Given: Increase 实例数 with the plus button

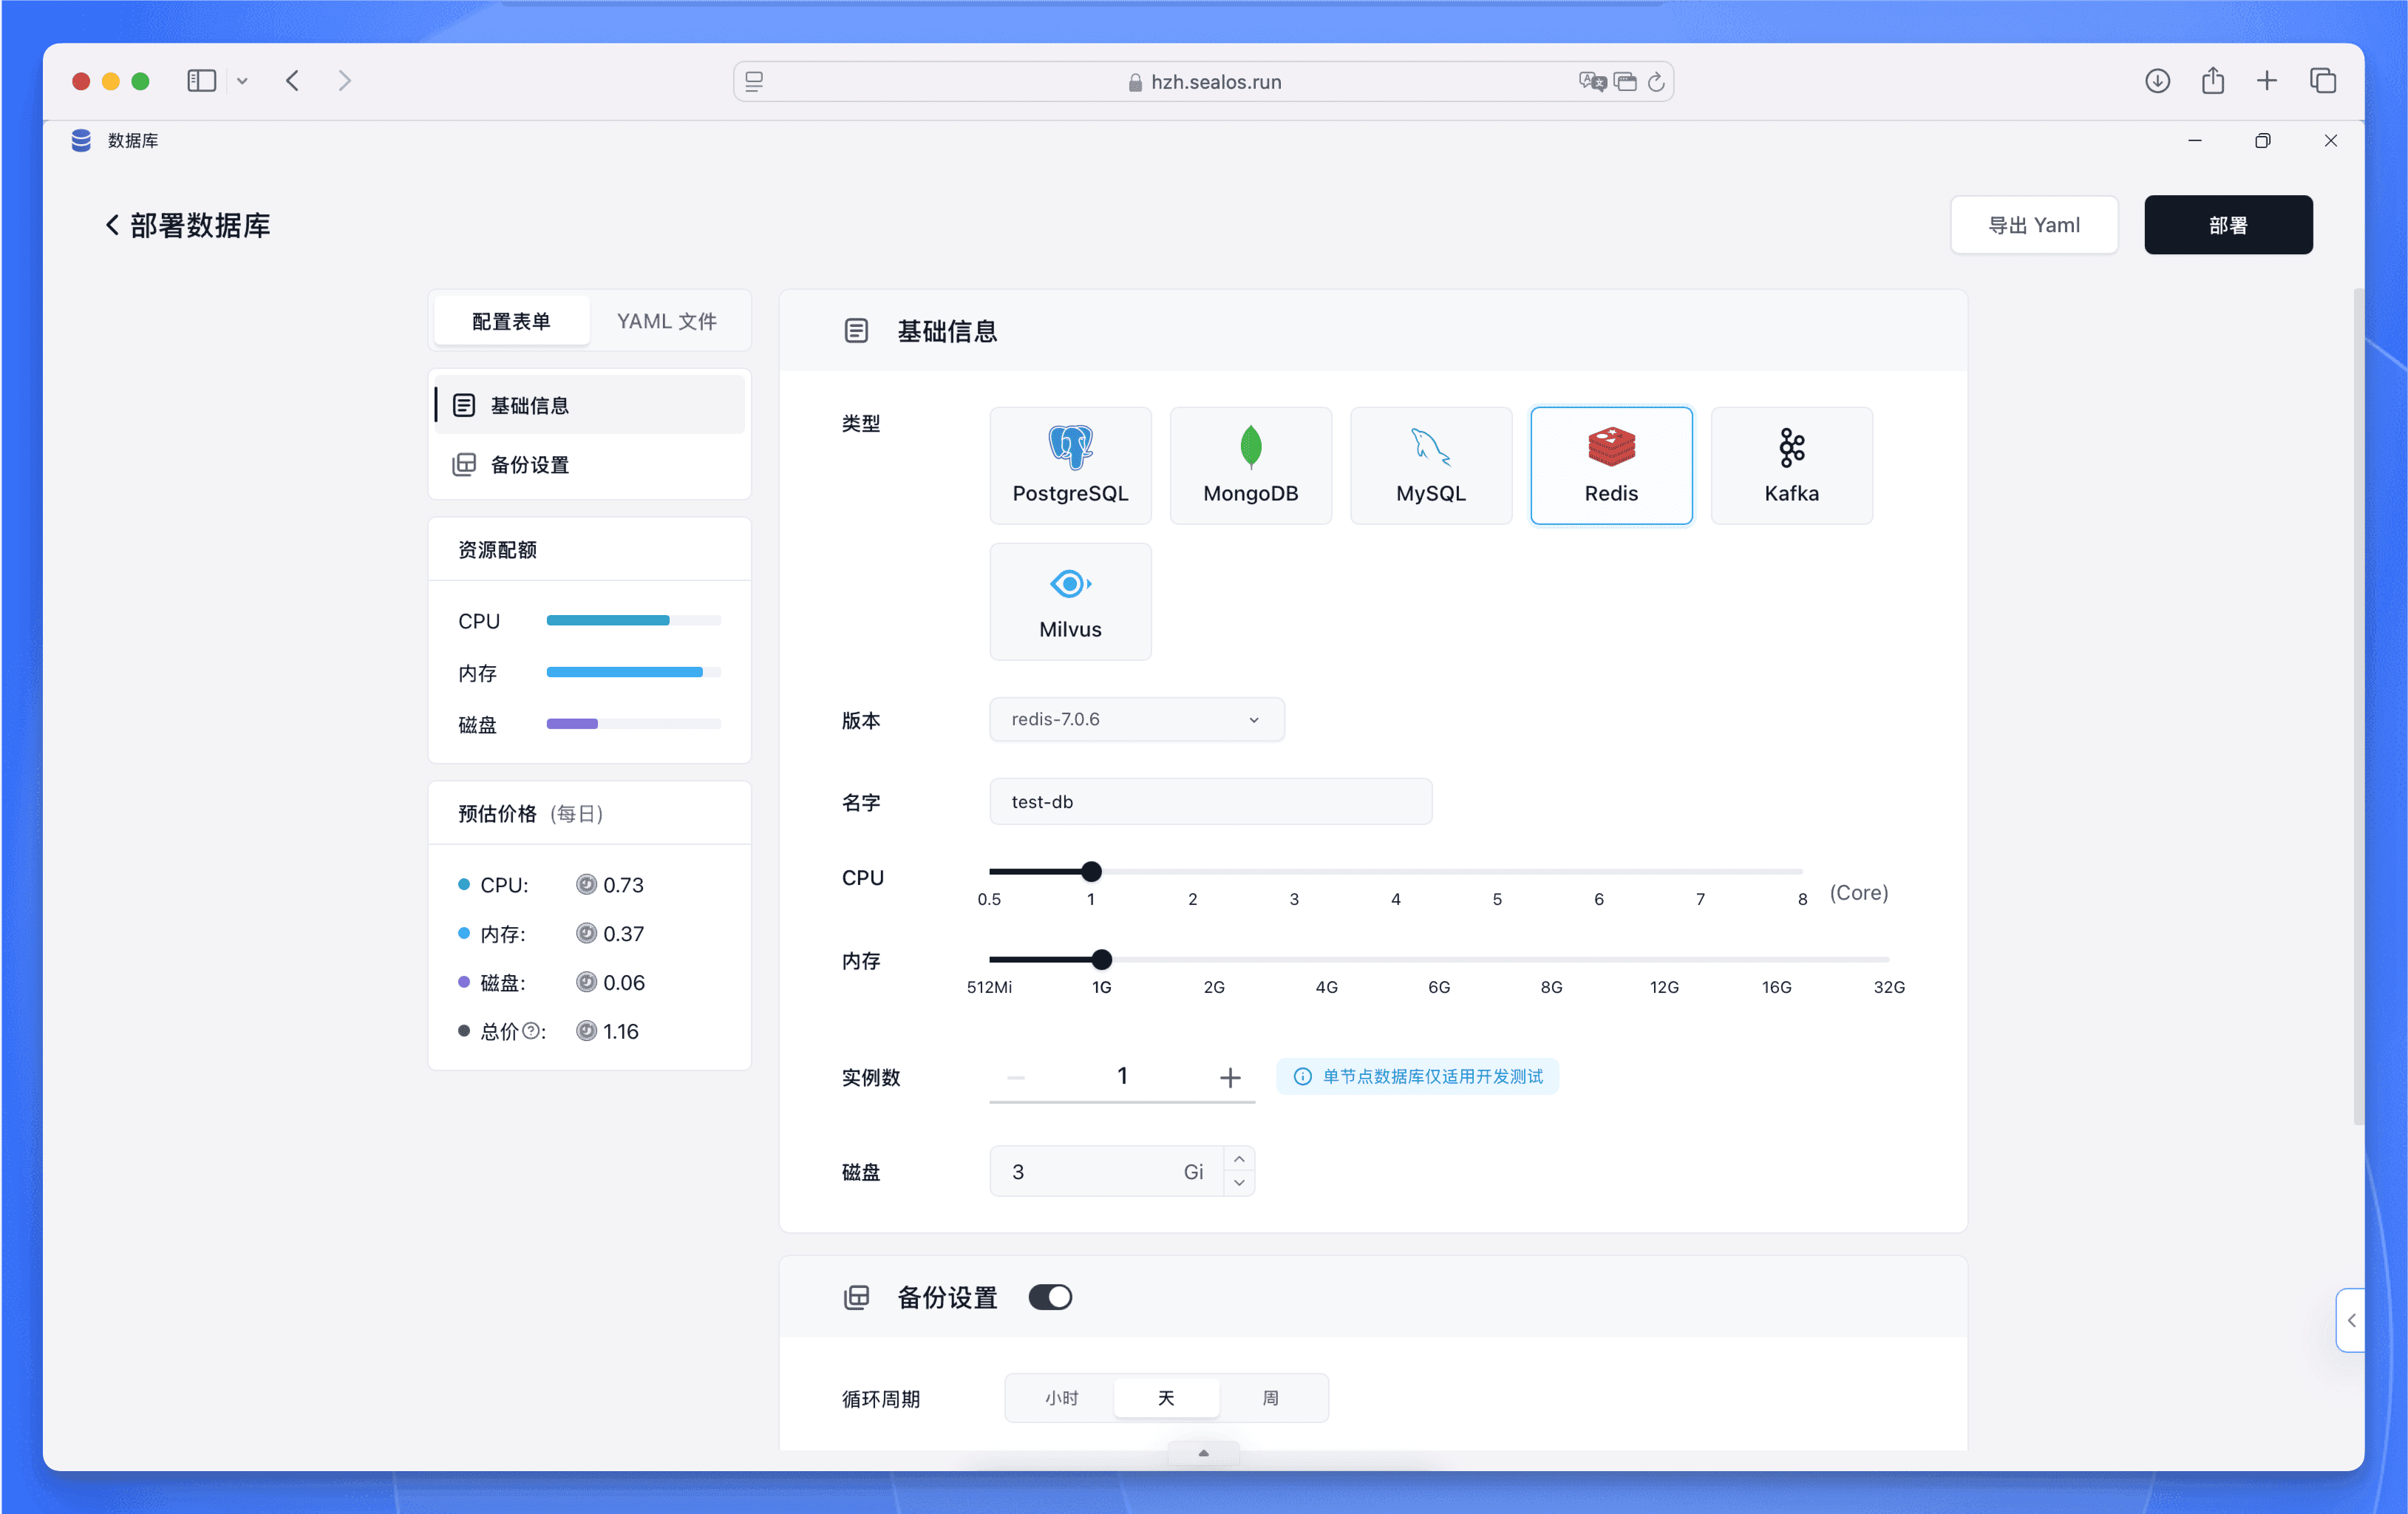Looking at the screenshot, I should pos(1230,1077).
